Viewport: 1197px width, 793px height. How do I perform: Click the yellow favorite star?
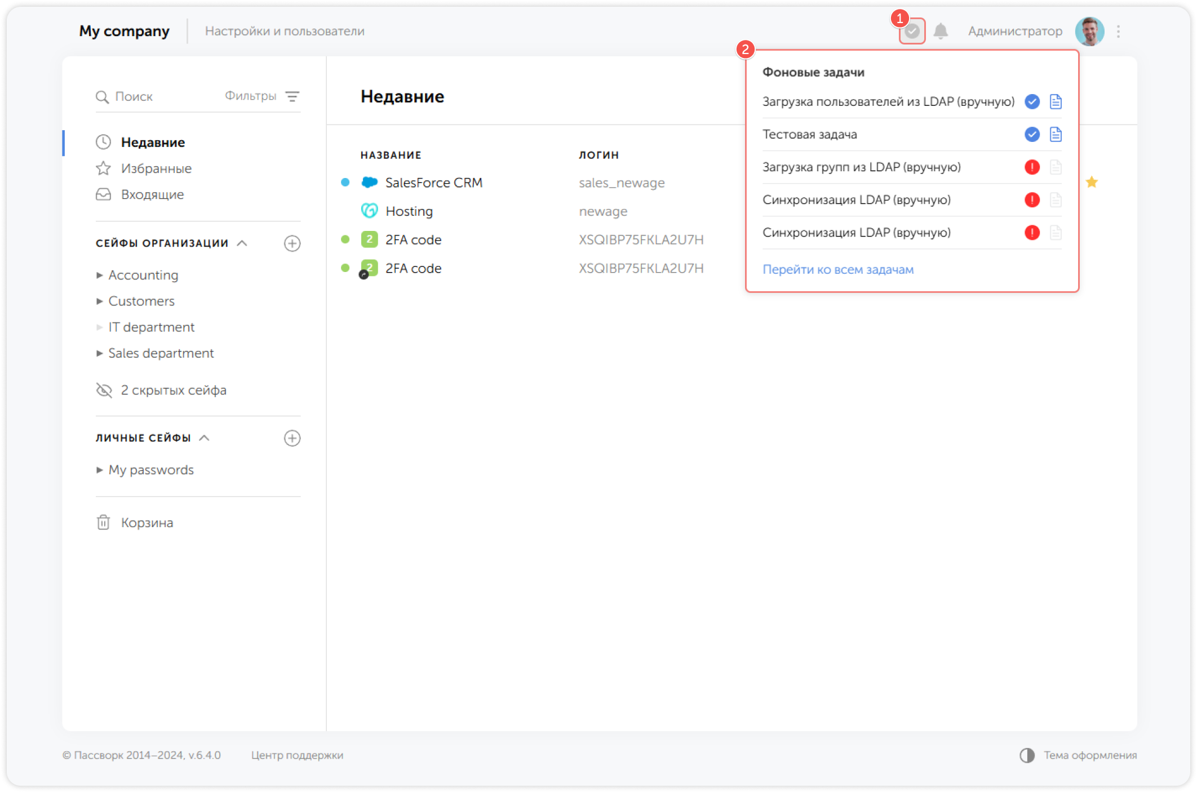pos(1092,182)
